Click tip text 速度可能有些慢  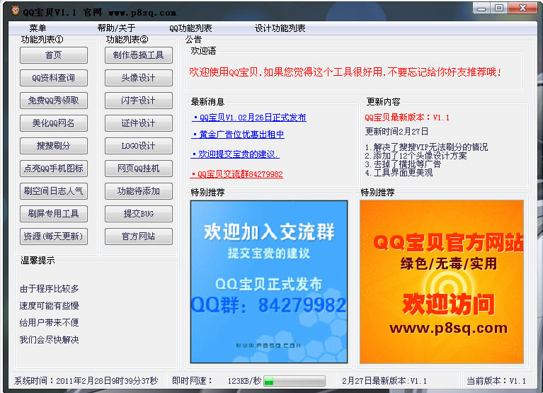[49, 306]
